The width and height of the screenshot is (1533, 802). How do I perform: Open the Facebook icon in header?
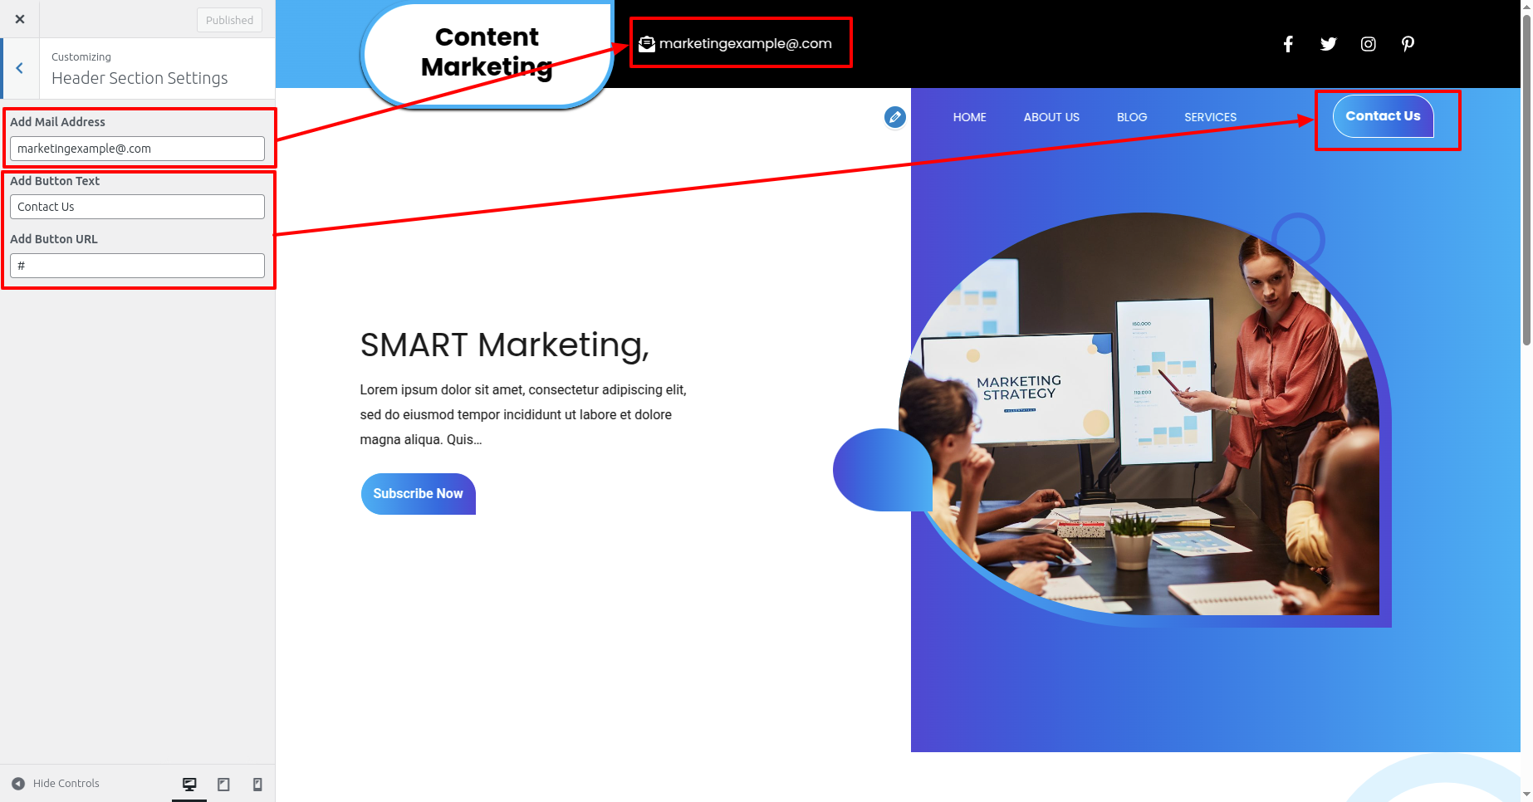1288,44
